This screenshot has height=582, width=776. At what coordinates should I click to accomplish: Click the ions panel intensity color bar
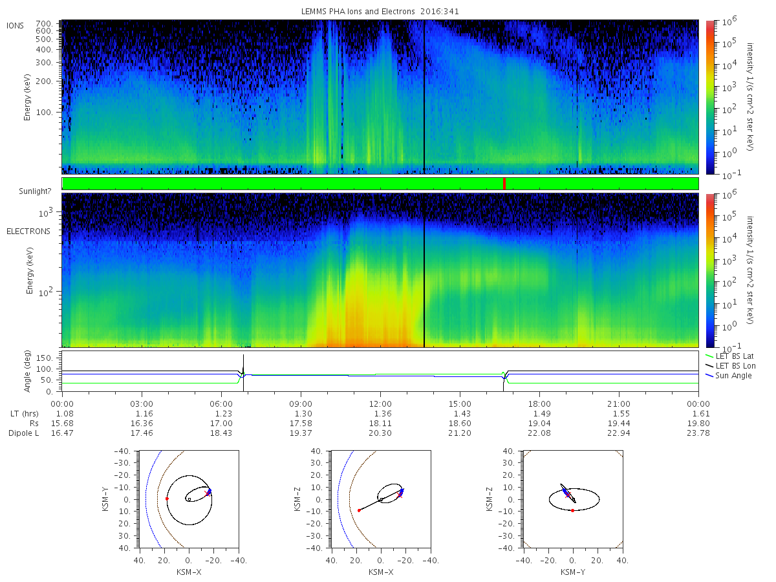pyautogui.click(x=710, y=97)
